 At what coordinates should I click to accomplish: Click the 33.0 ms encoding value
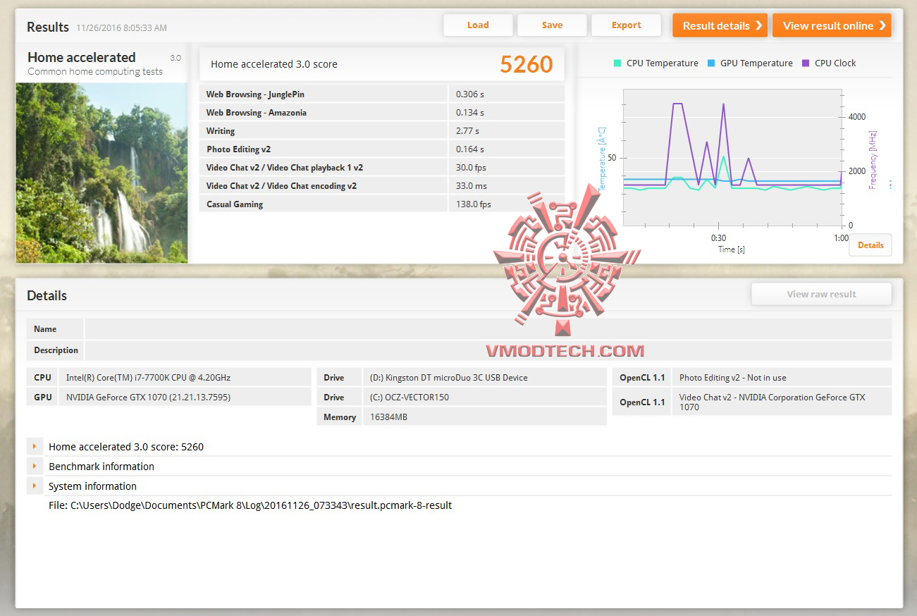pos(472,186)
